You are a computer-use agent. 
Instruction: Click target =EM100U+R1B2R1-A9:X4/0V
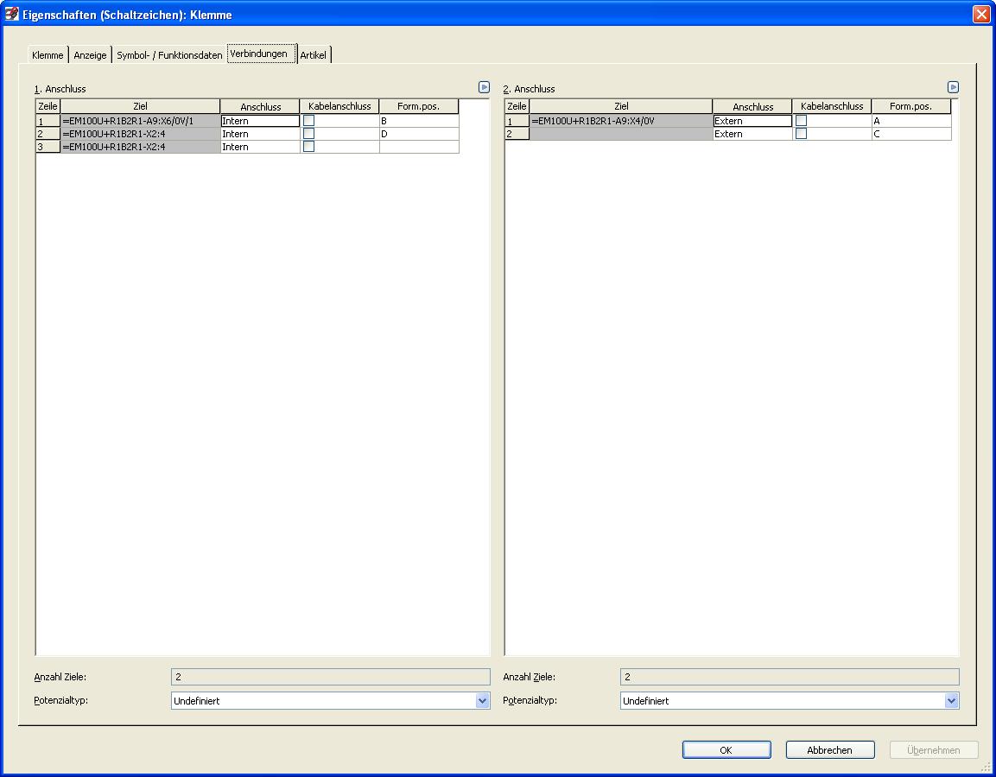click(x=620, y=121)
